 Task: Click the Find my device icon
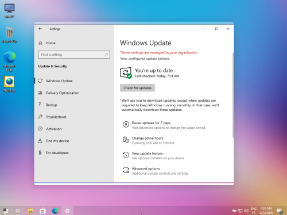[x=40, y=141]
